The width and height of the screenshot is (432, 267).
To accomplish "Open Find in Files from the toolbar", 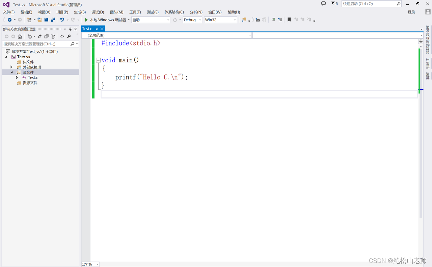I will [243, 20].
